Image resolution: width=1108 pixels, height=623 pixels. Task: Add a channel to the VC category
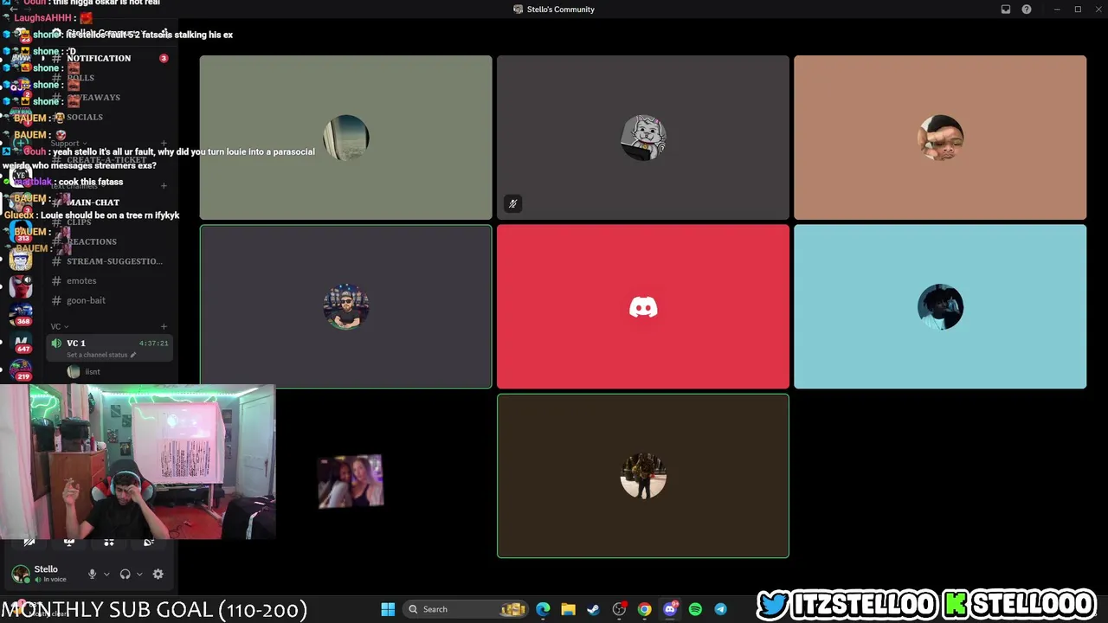tap(164, 326)
